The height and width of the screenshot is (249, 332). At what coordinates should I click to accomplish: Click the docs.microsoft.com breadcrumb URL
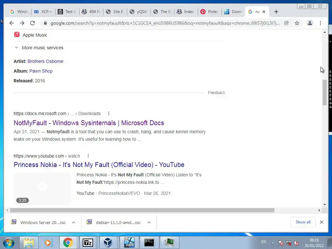tap(57, 113)
